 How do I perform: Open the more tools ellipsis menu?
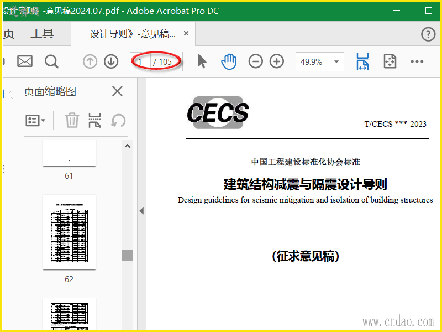click(x=417, y=61)
